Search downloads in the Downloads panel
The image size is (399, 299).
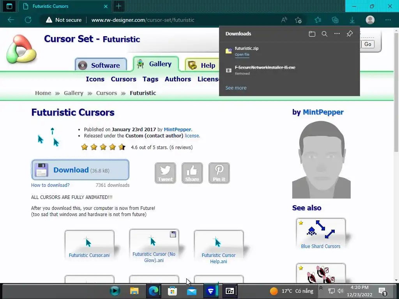[x=325, y=34]
